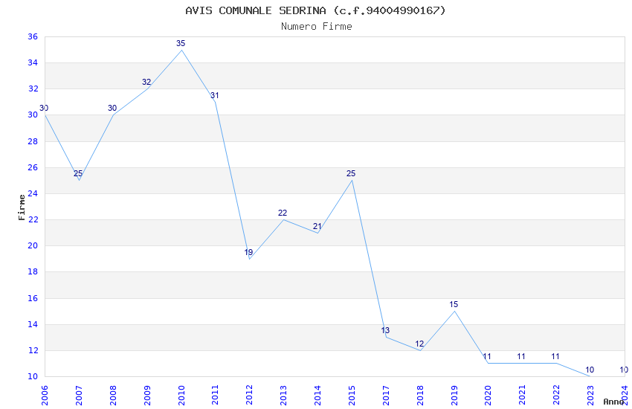This screenshot has width=632, height=409.
Task: Select x-axis year label 2019
Action: [x=454, y=395]
